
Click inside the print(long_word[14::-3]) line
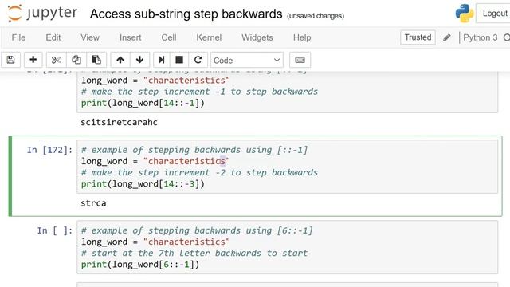(x=143, y=184)
